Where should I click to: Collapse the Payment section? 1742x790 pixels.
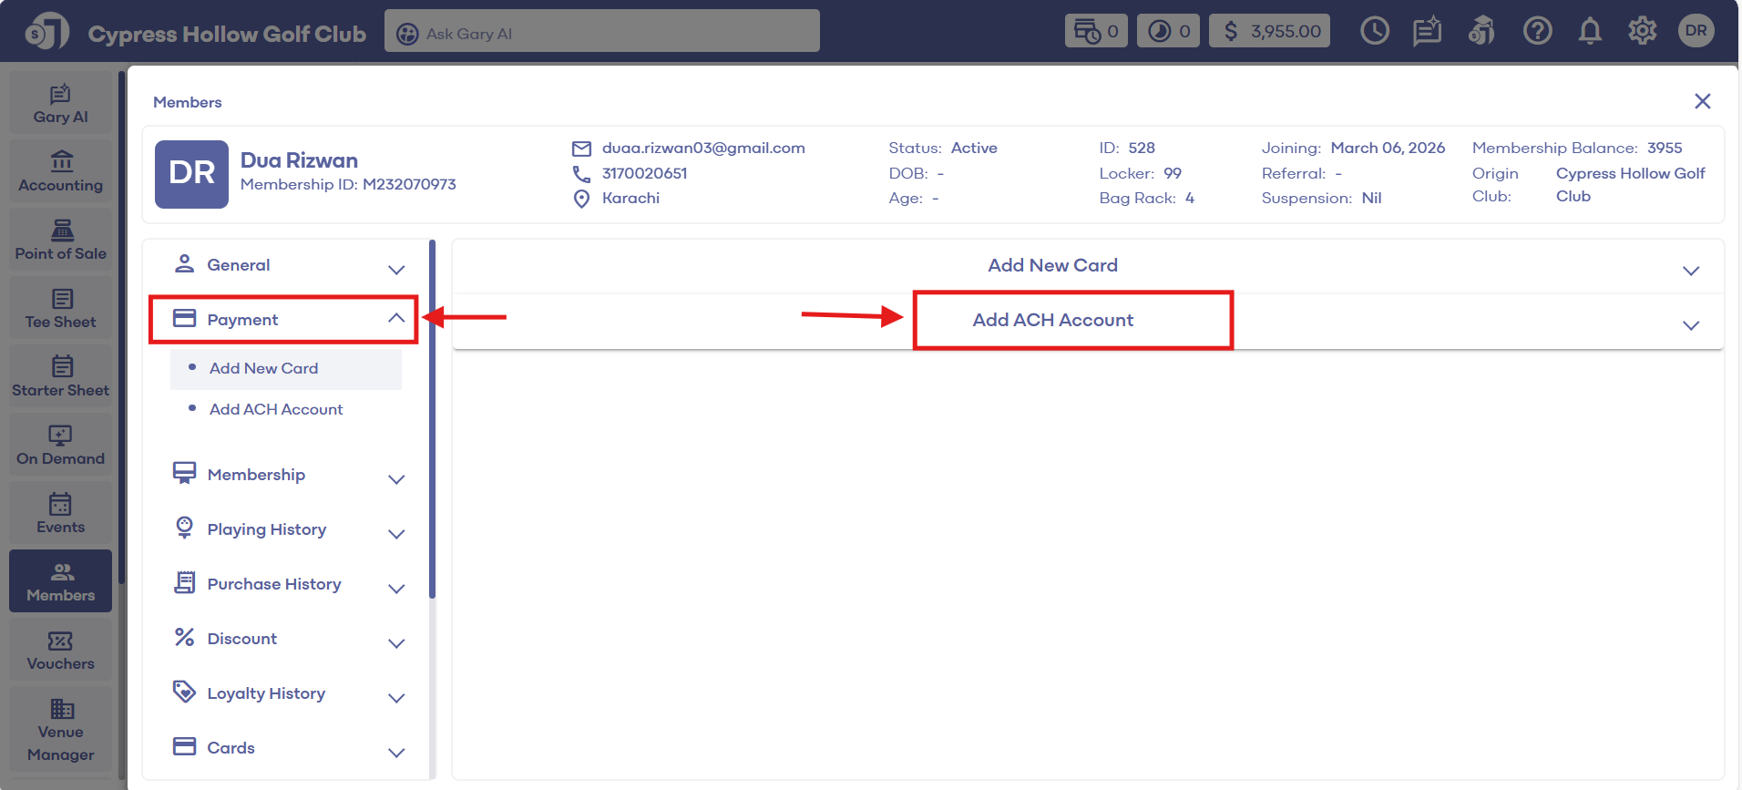pyautogui.click(x=395, y=319)
